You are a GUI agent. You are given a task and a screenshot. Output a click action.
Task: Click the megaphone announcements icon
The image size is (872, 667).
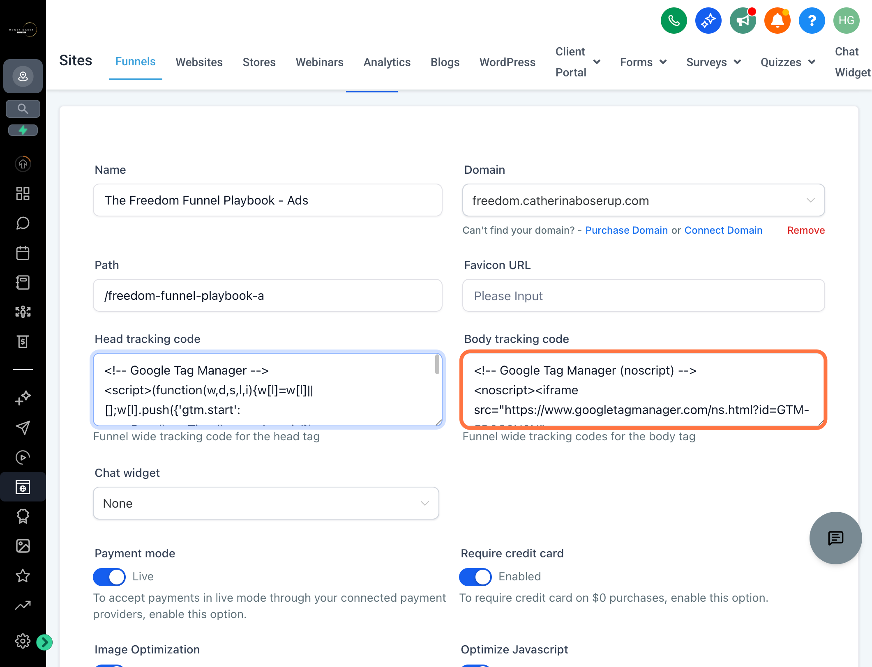click(743, 21)
